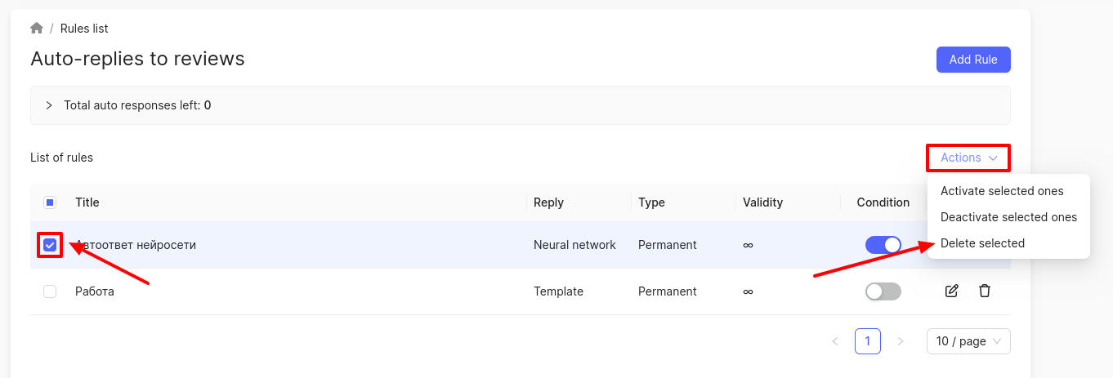Screen dimensions: 1113x378
Task: Expand the Total auto responses left panel
Action: point(49,105)
